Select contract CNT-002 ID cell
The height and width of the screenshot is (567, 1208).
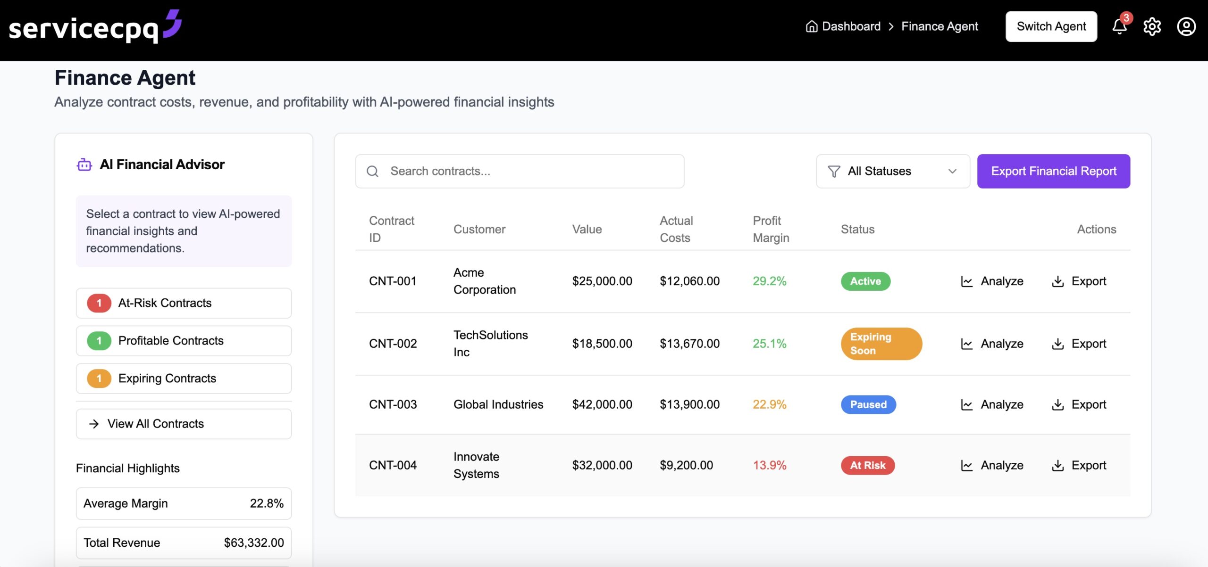coord(393,344)
